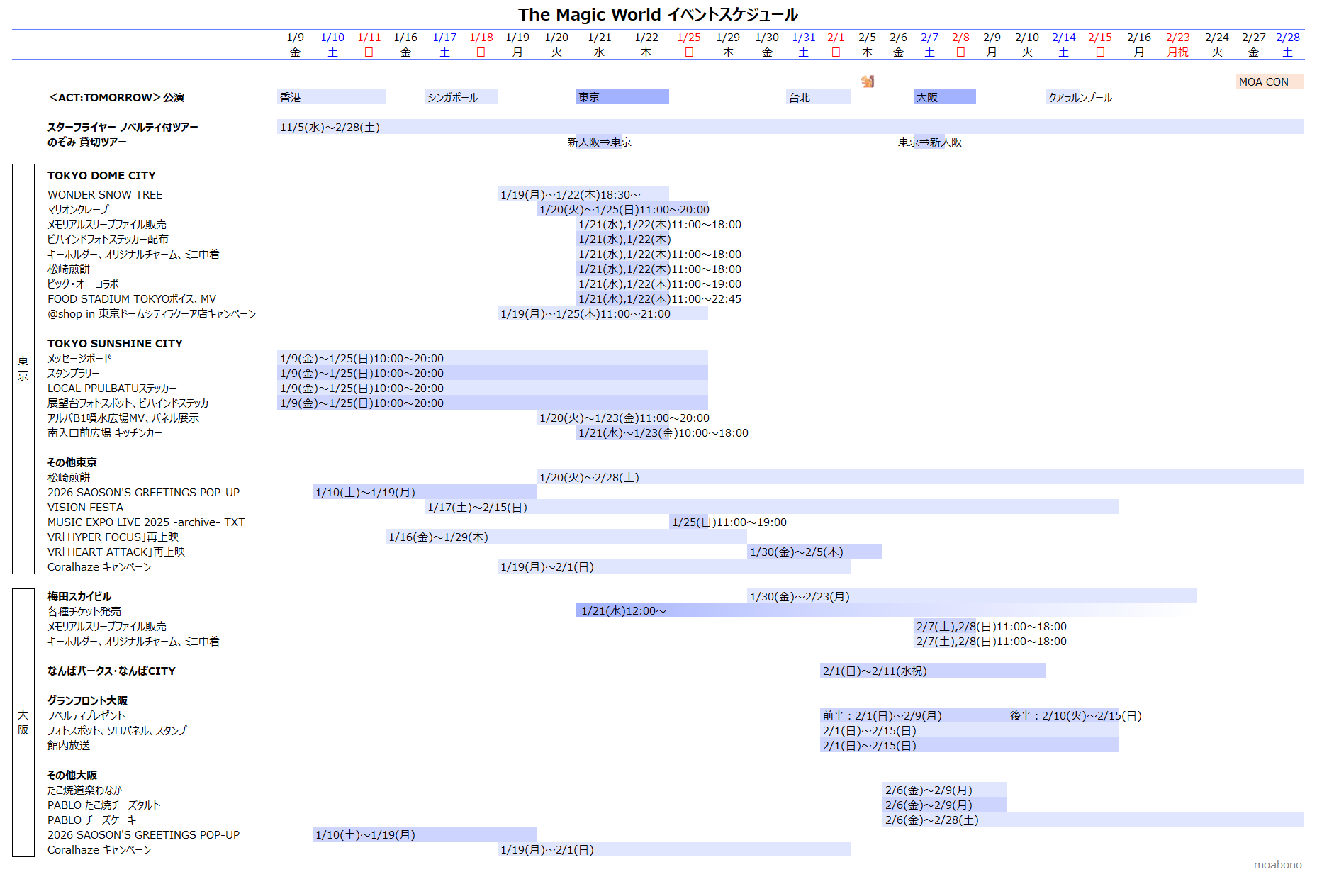Click the moabono credit text

point(1277,864)
